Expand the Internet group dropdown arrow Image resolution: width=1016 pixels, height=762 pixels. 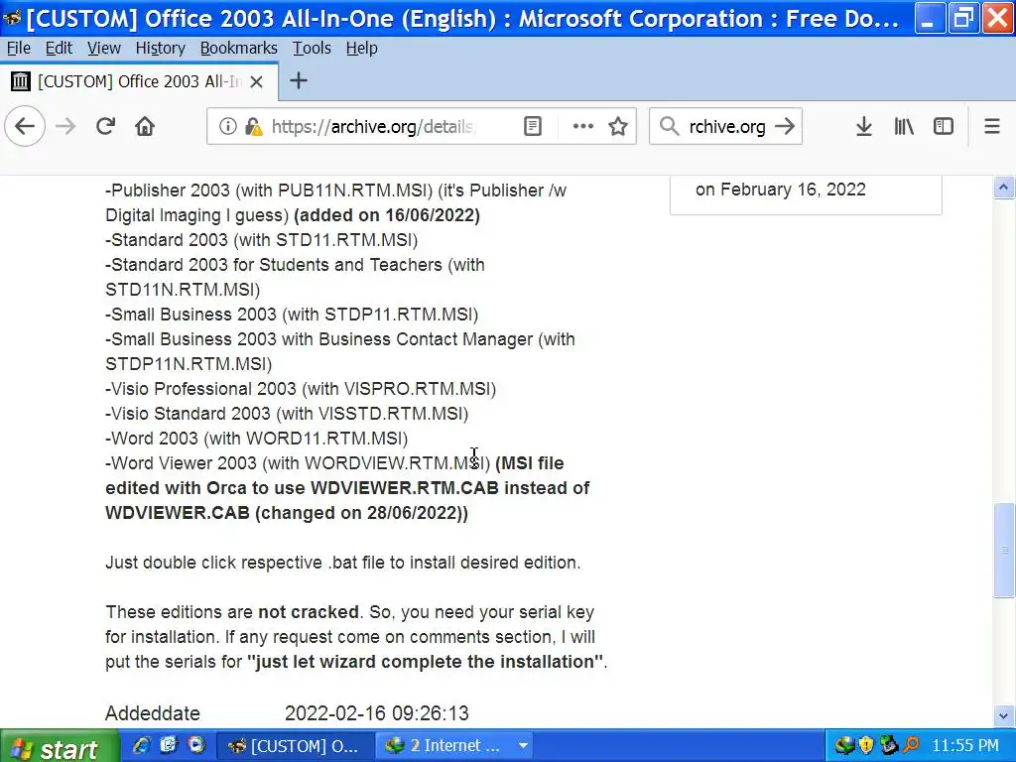[523, 746]
